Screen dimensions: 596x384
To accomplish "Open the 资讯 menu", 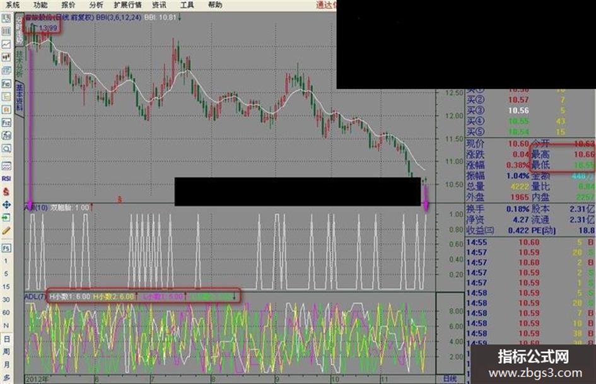I will [159, 5].
